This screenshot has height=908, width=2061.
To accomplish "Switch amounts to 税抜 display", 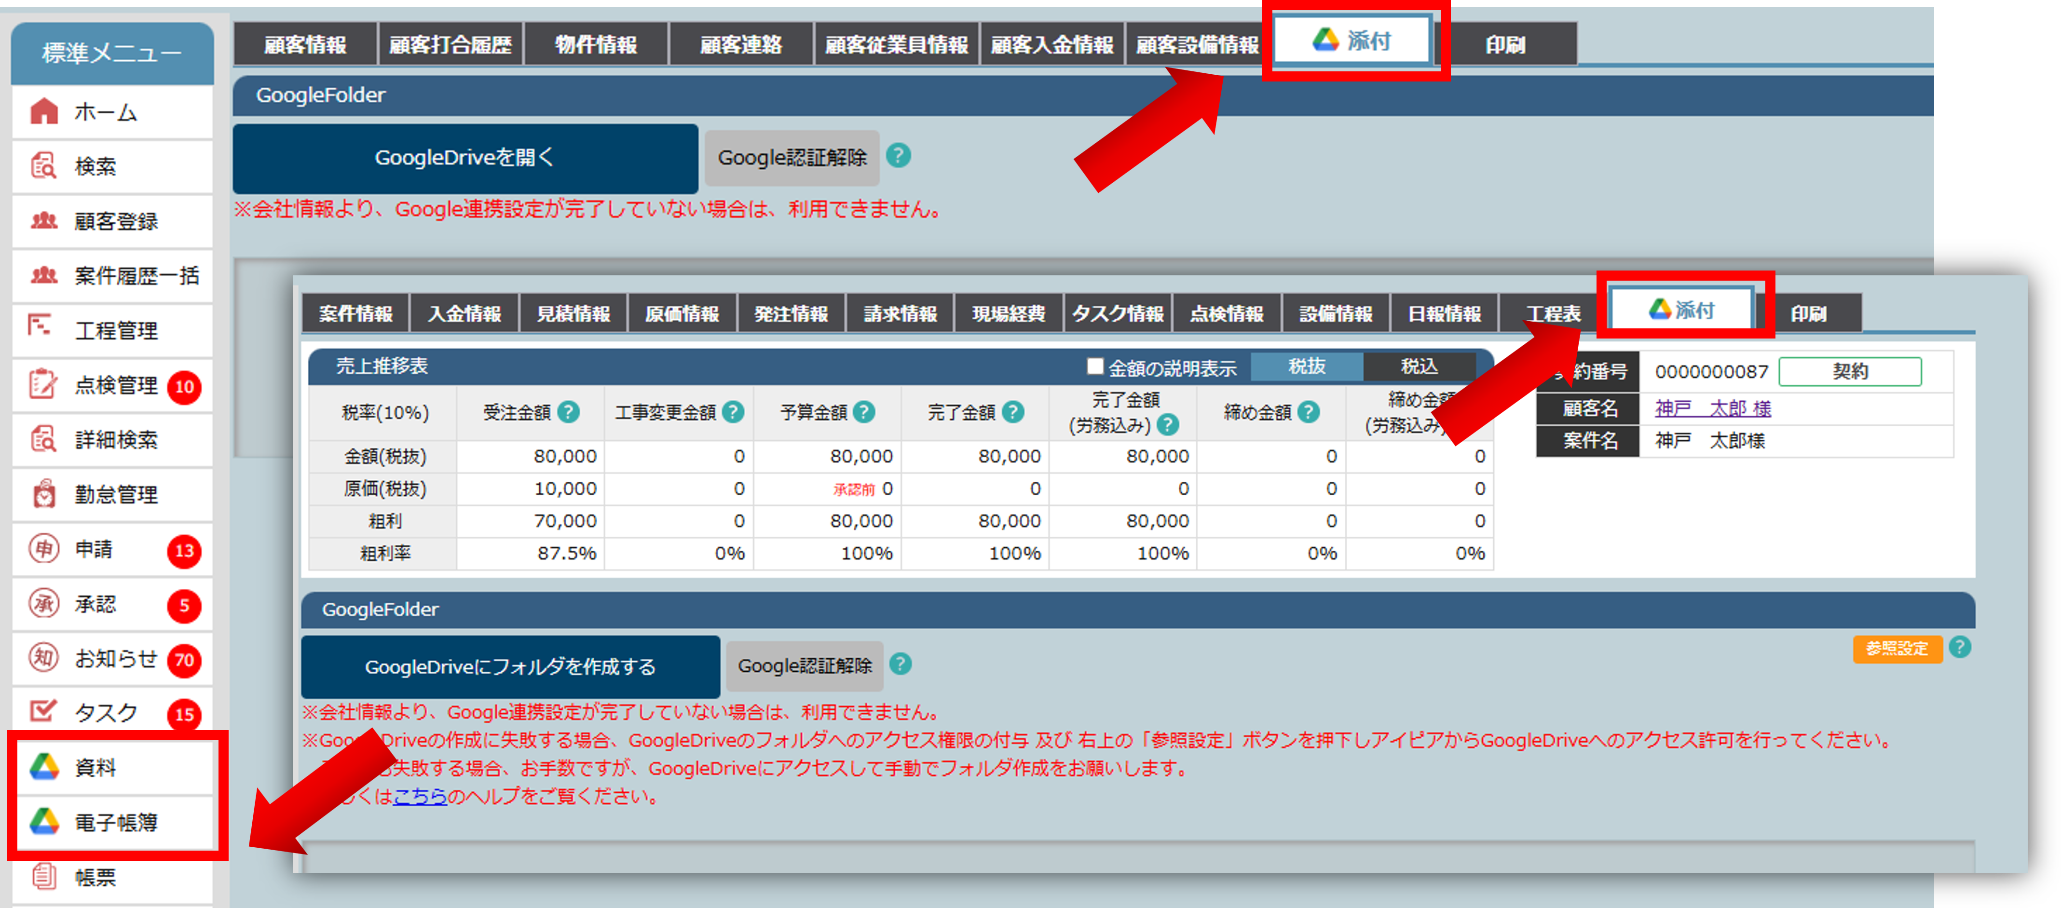I will 1307,366.
